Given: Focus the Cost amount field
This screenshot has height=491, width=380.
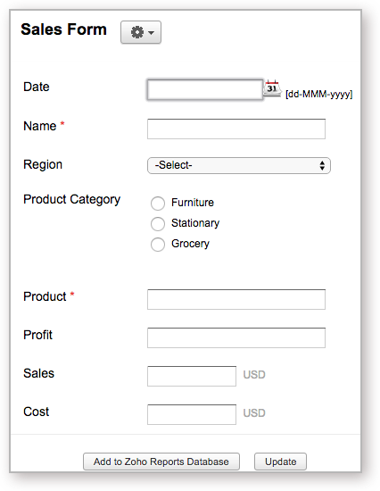Looking at the screenshot, I should pos(192,414).
